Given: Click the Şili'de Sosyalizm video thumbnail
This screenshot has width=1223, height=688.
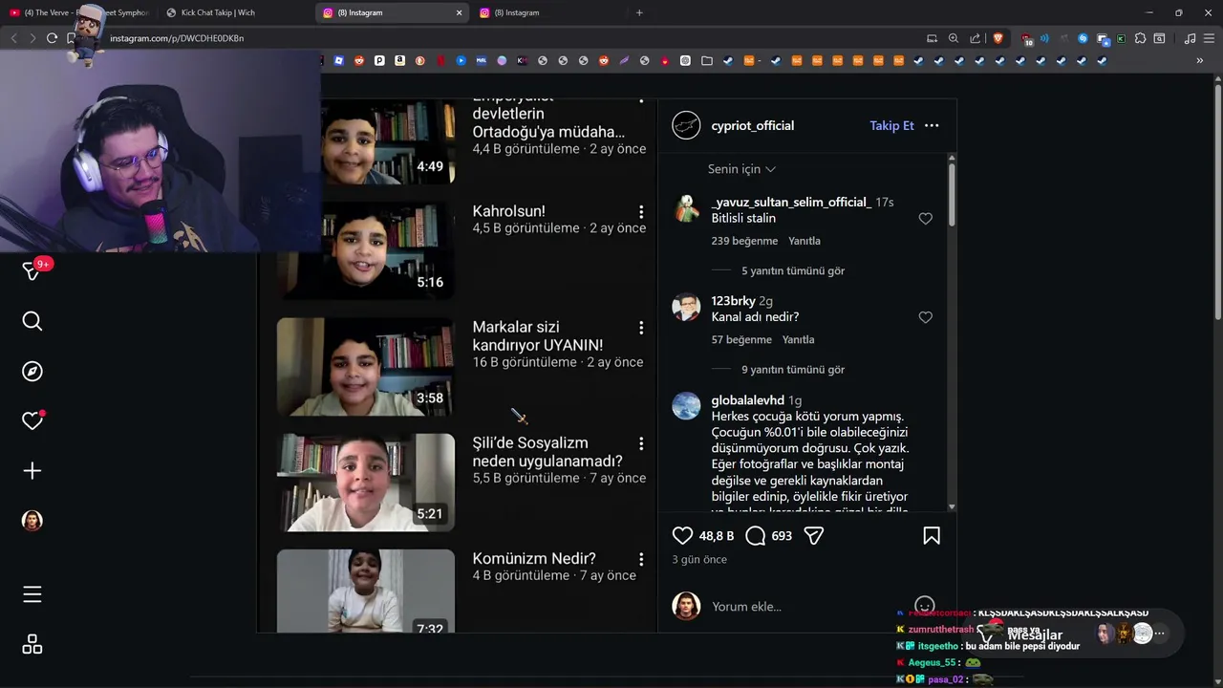Looking at the screenshot, I should pos(366,483).
